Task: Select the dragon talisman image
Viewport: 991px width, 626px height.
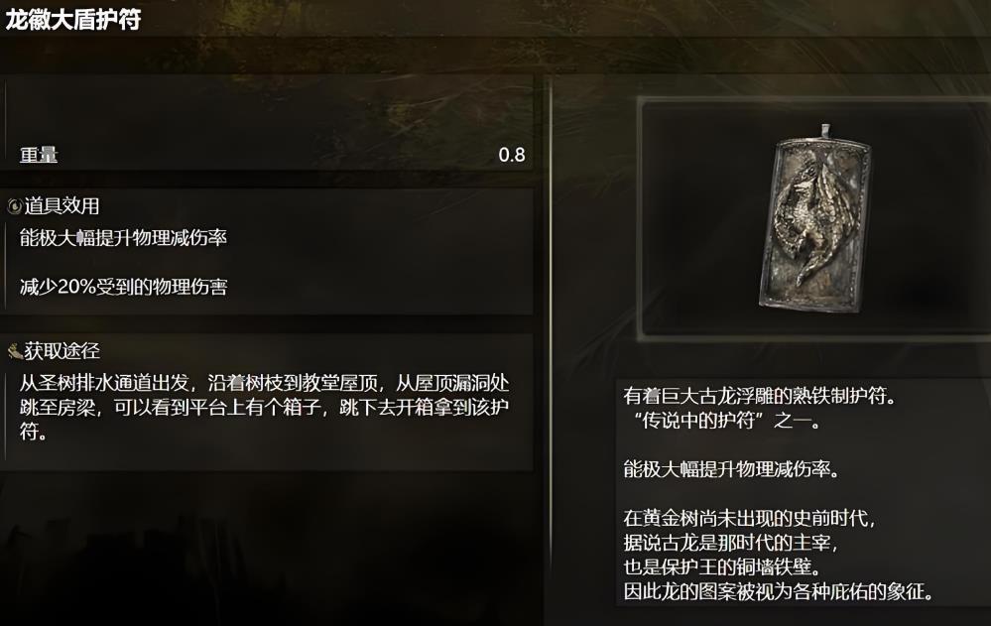Action: click(x=816, y=217)
